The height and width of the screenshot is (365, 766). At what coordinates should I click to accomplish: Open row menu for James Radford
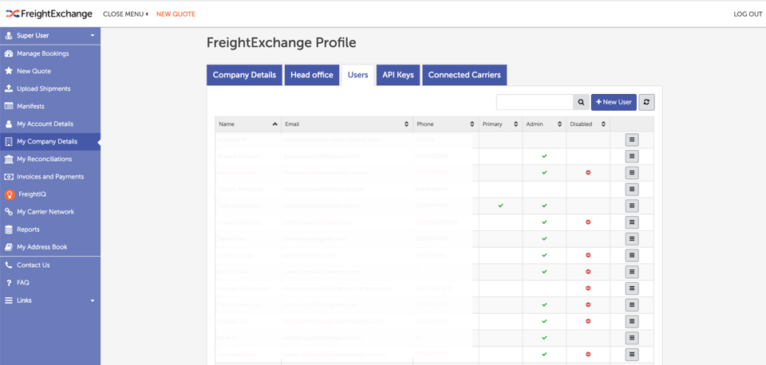coord(632,355)
